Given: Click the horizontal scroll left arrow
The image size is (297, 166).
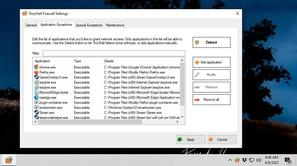Looking at the screenshot, I should [x=35, y=122].
